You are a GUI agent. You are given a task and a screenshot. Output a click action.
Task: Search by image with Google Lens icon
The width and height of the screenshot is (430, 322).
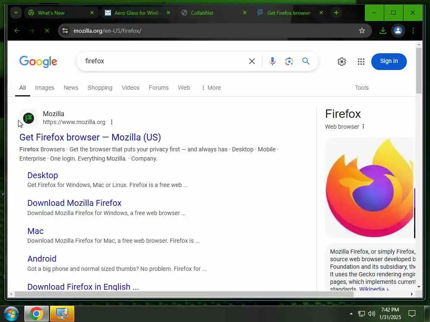point(289,61)
